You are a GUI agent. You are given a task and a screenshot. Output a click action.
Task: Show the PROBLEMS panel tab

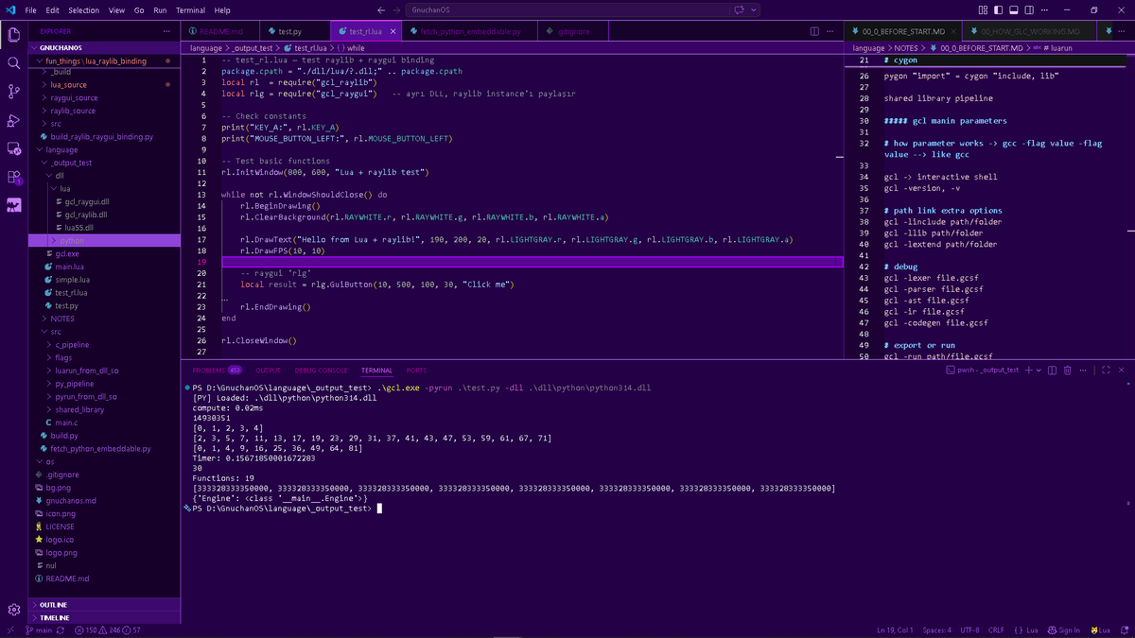217,371
